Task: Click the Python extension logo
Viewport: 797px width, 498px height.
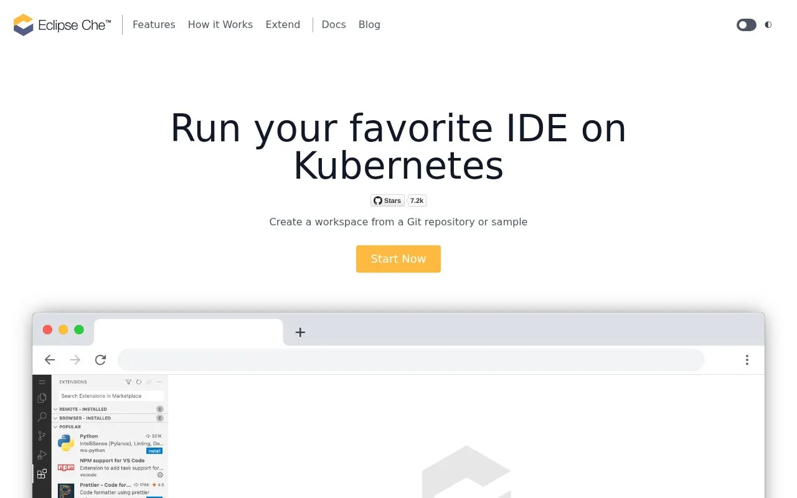Action: [66, 443]
